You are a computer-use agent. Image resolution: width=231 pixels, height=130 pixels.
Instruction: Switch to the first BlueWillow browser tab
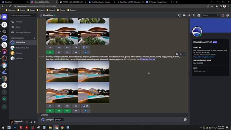pos(15,2)
